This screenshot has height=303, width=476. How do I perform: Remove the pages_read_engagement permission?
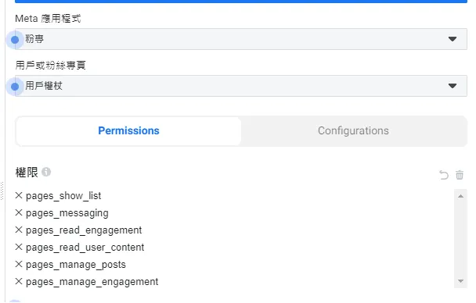[19, 230]
